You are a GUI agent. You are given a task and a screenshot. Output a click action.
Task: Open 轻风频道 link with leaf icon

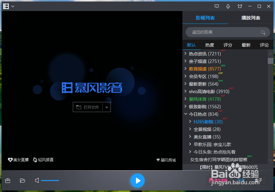point(43,160)
